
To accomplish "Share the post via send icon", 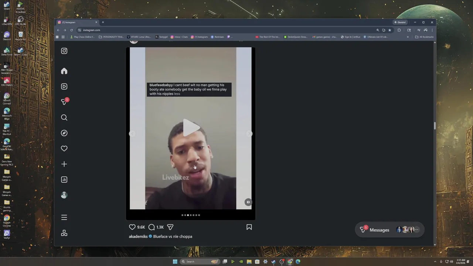I will point(170,227).
